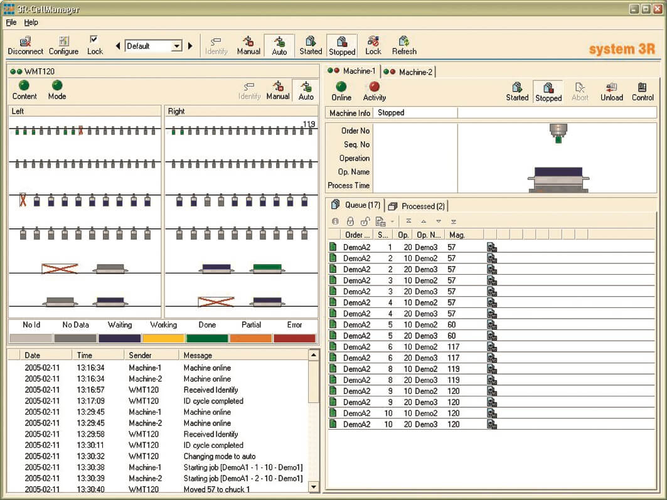Open the machine Control icon
The width and height of the screenshot is (667, 500).
[643, 92]
